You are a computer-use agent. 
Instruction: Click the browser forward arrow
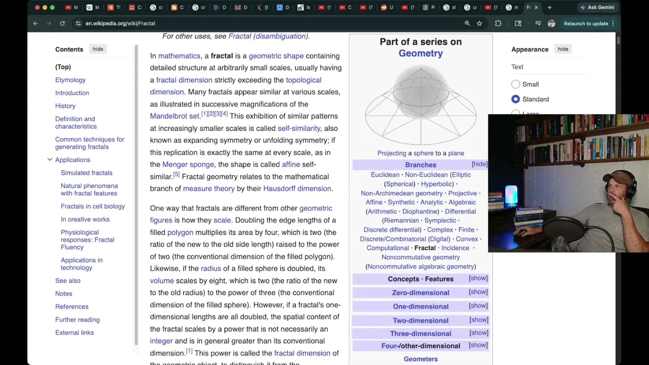coord(49,23)
